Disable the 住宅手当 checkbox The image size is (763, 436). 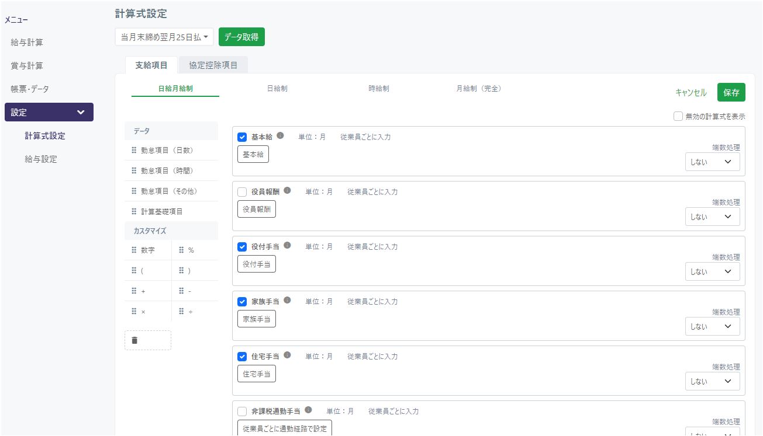[x=241, y=357]
